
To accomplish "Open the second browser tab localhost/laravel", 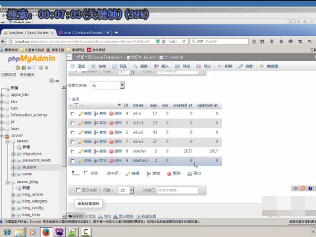I will [x=84, y=32].
